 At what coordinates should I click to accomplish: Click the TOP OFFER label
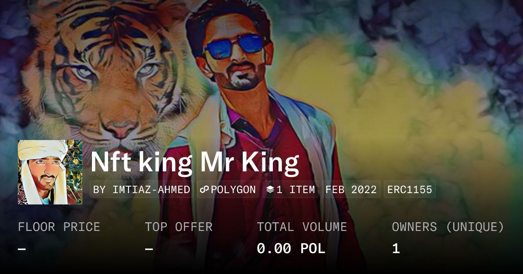pos(179,227)
